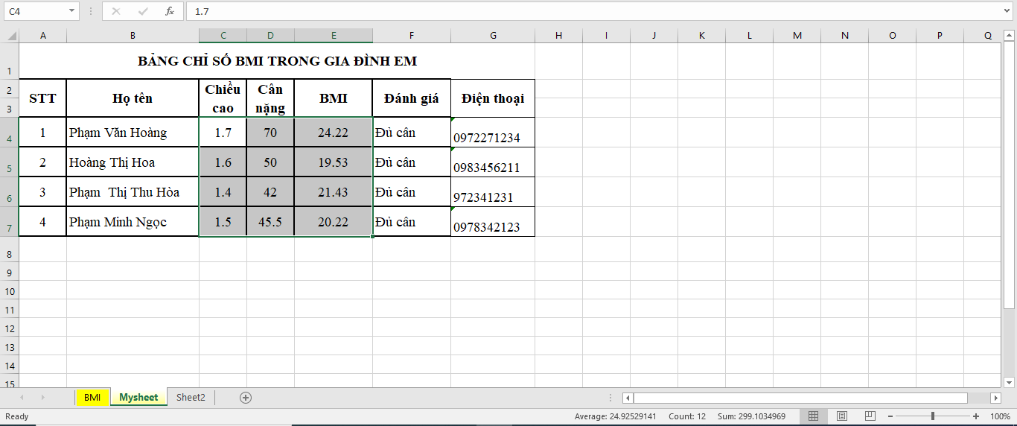Click phone number 0972271234
Image resolution: width=1017 pixels, height=426 pixels.
tap(493, 133)
